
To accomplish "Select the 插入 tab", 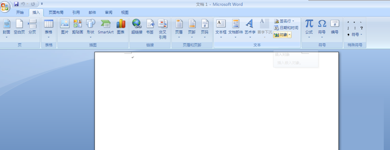I will tap(36, 12).
